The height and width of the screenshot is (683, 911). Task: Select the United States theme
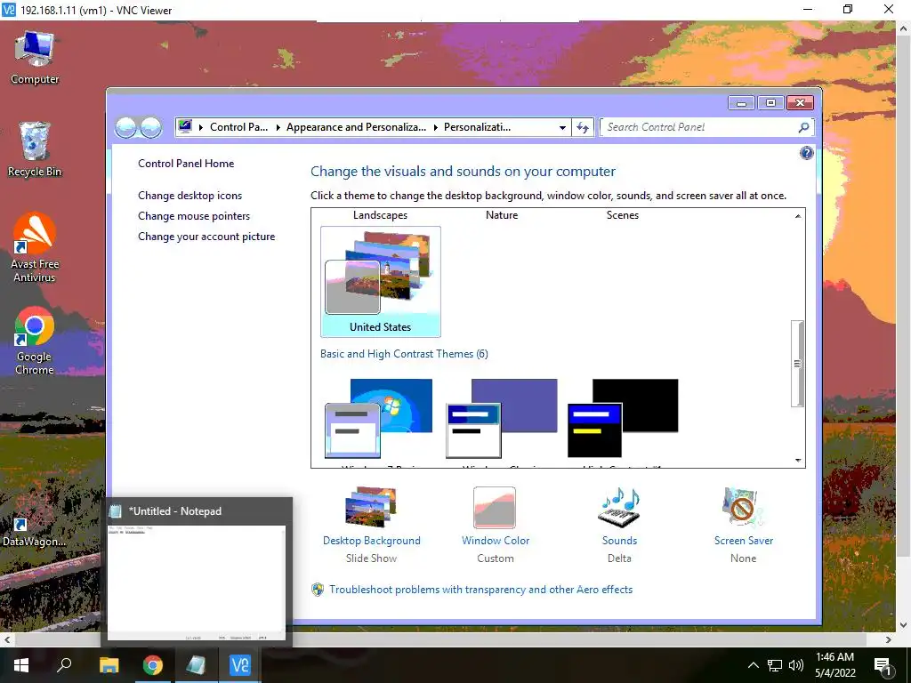pyautogui.click(x=381, y=282)
